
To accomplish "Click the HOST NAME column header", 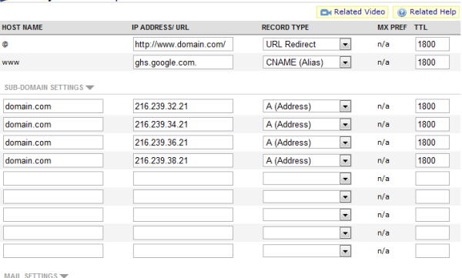I will coord(22,28).
